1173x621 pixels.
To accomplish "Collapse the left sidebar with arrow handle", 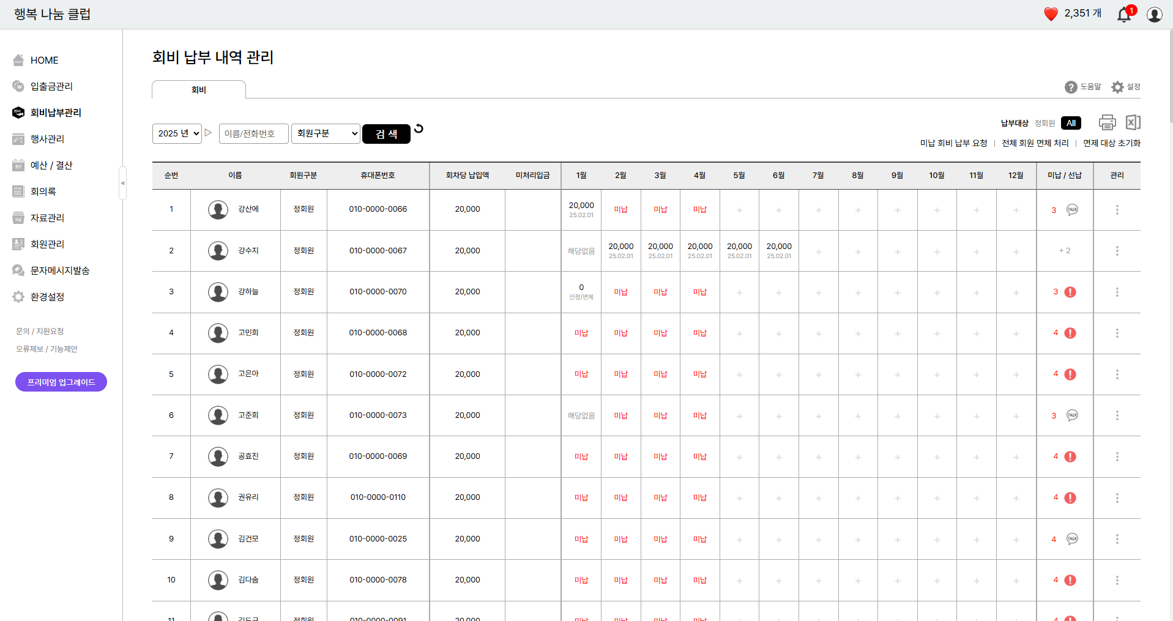I will click(122, 183).
